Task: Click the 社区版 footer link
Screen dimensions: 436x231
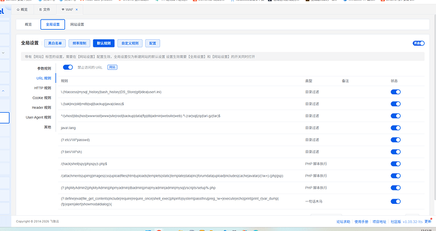Action: 396,222
